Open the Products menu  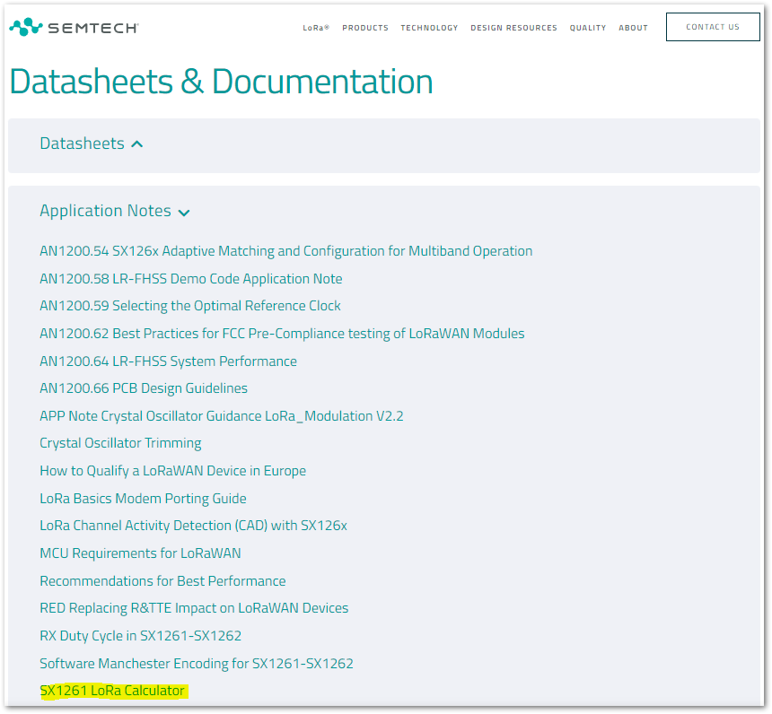[x=364, y=28]
